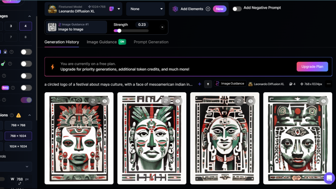Viewport: 336px width, 189px height.
Task: Switch to the Prompt Generation tab
Action: pos(151,42)
